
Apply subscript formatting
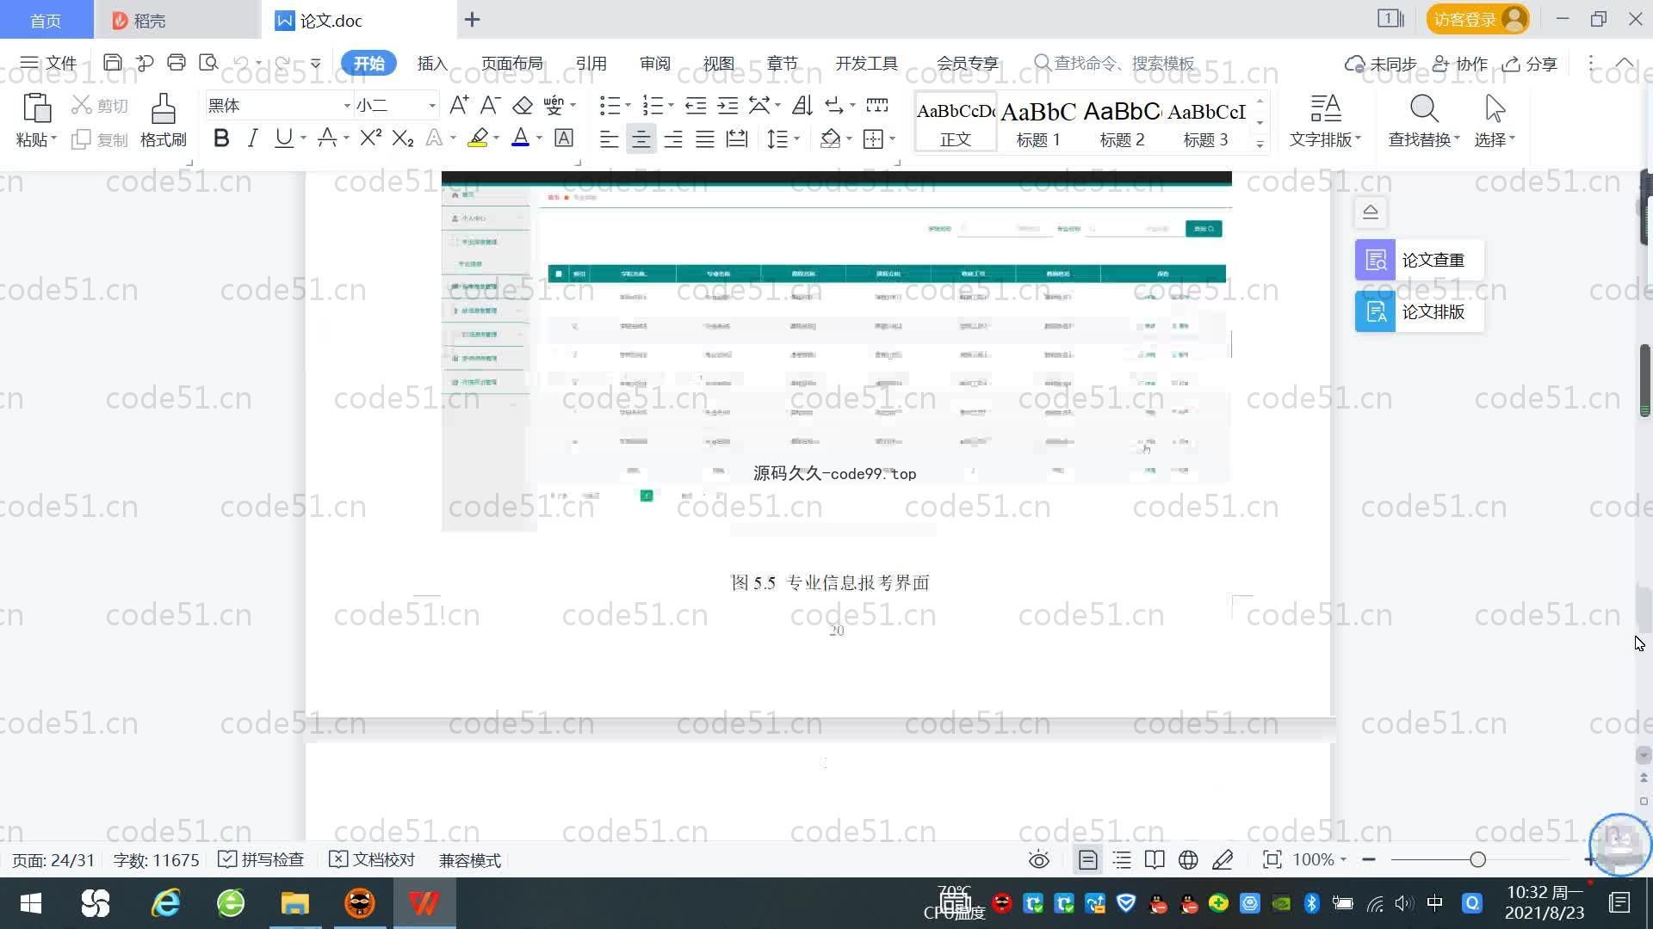coord(403,138)
